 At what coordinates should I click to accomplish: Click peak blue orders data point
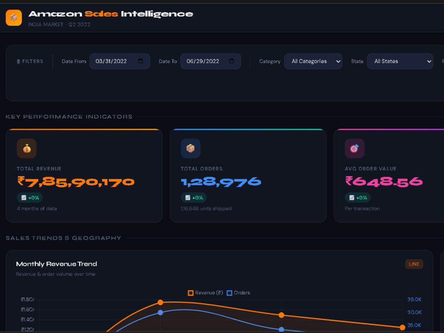pyautogui.click(x=160, y=313)
